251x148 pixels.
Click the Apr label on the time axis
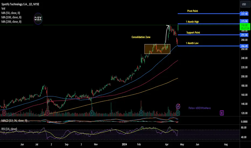tap(167, 144)
